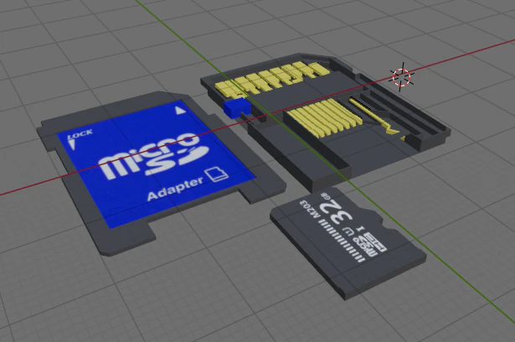Screen dimensions: 515x342
Task: Select the gold spring lever inside the adapter
Action: pyautogui.click(x=374, y=115)
